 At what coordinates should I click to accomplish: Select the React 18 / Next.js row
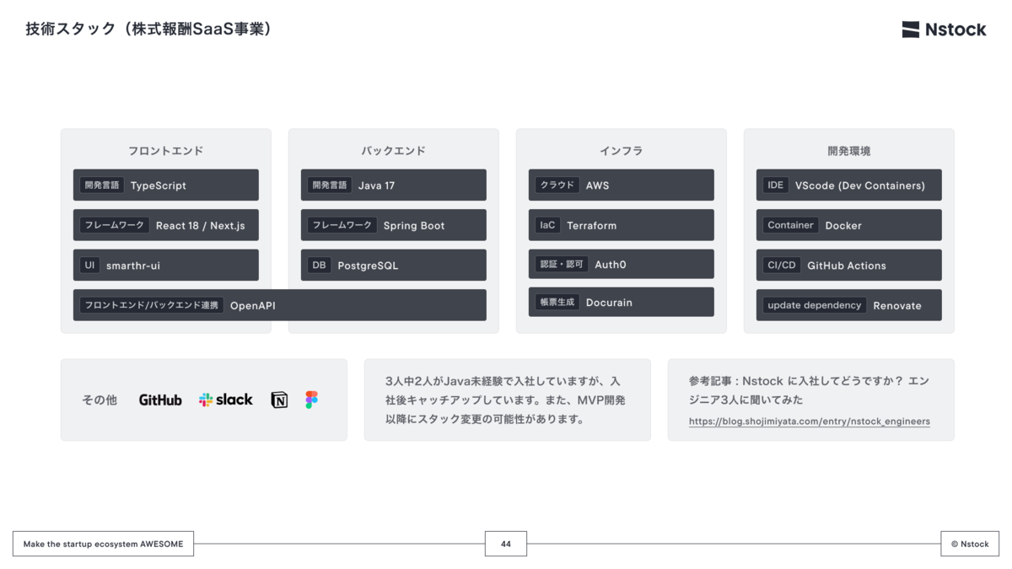click(x=166, y=225)
